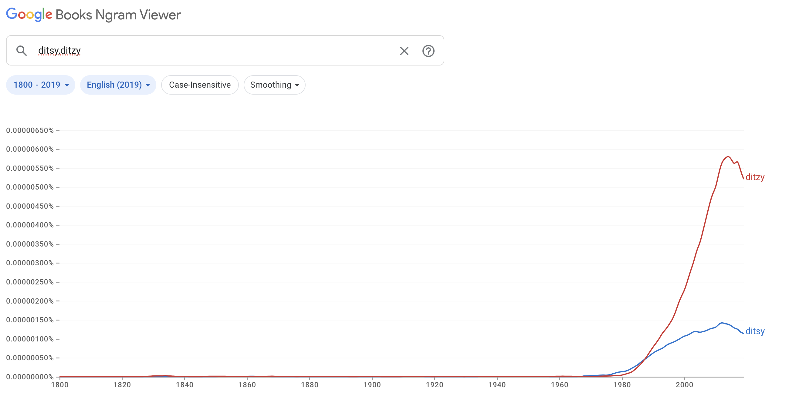Viewport: 806px width, 393px height.
Task: Expand the English (2019) corpus dropdown
Action: 118,85
